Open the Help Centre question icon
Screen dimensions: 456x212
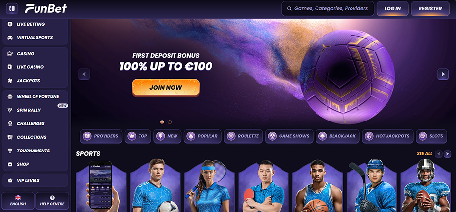pyautogui.click(x=52, y=201)
